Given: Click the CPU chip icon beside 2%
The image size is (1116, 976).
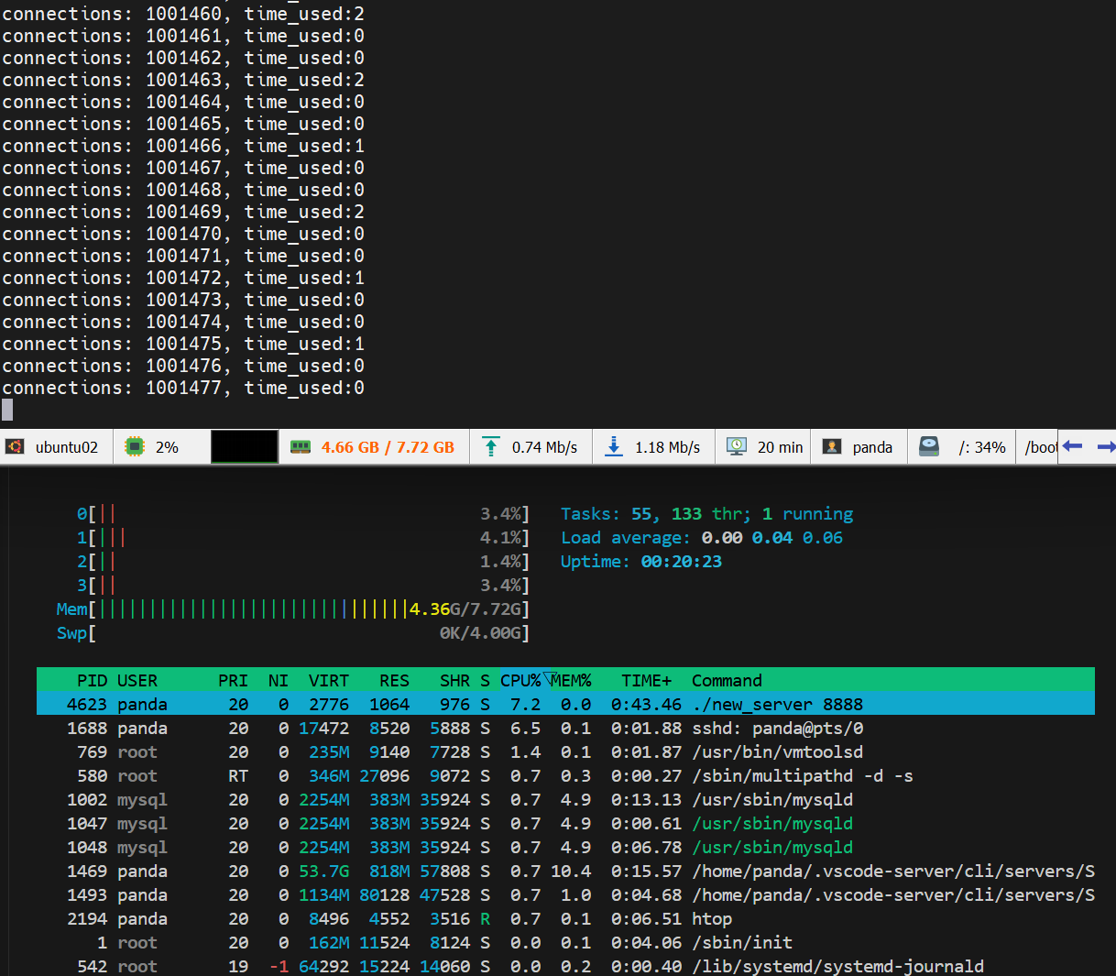Looking at the screenshot, I should pos(135,446).
